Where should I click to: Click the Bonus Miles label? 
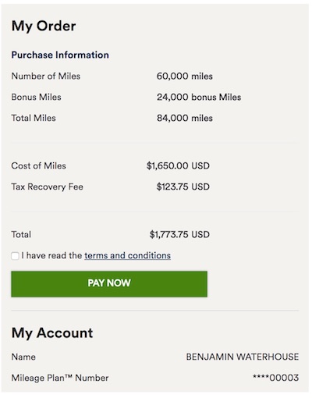36,97
